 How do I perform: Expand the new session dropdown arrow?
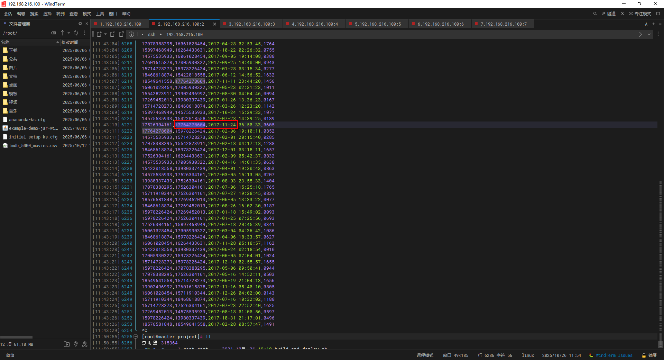tap(105, 34)
